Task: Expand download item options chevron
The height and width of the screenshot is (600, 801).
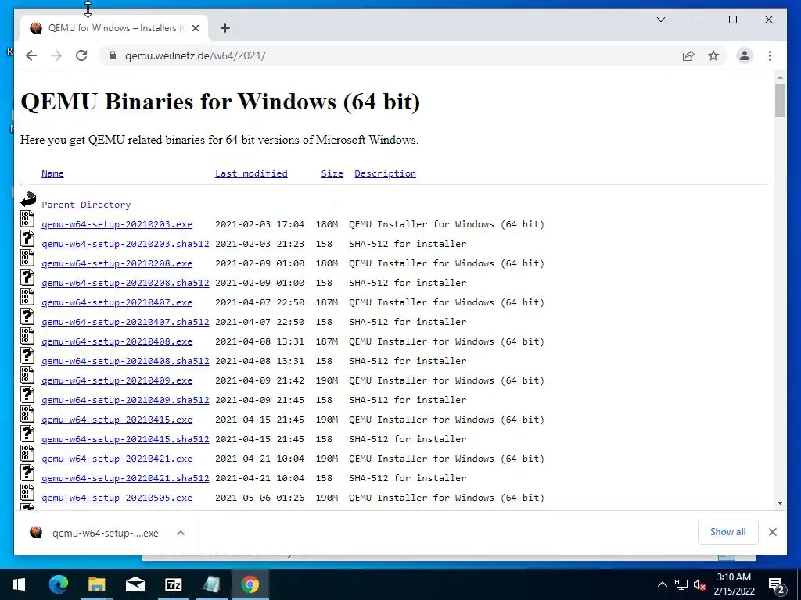Action: coord(181,533)
